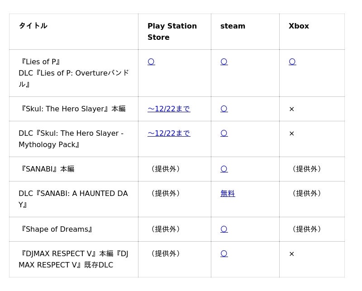This screenshot has width=362, height=291.
Task: Click the steam column header
Action: click(233, 26)
